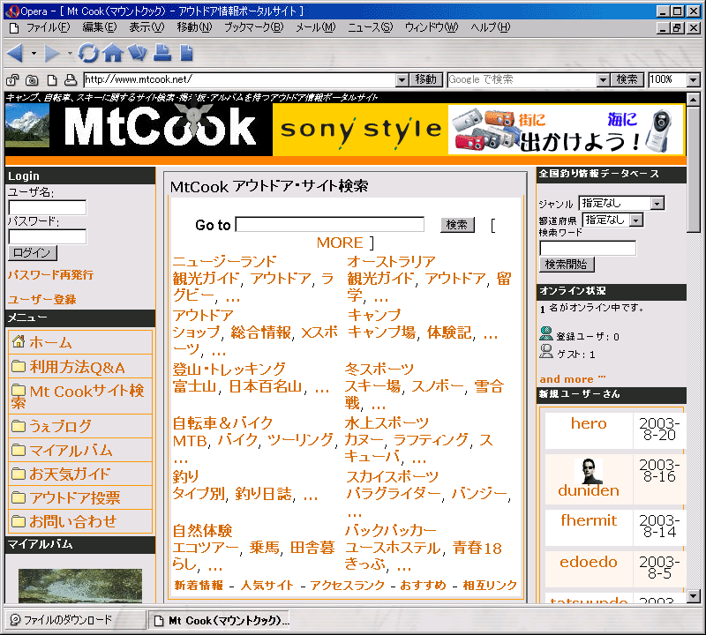The image size is (706, 635).
Task: Click the and more link under online status
Action: 567,379
